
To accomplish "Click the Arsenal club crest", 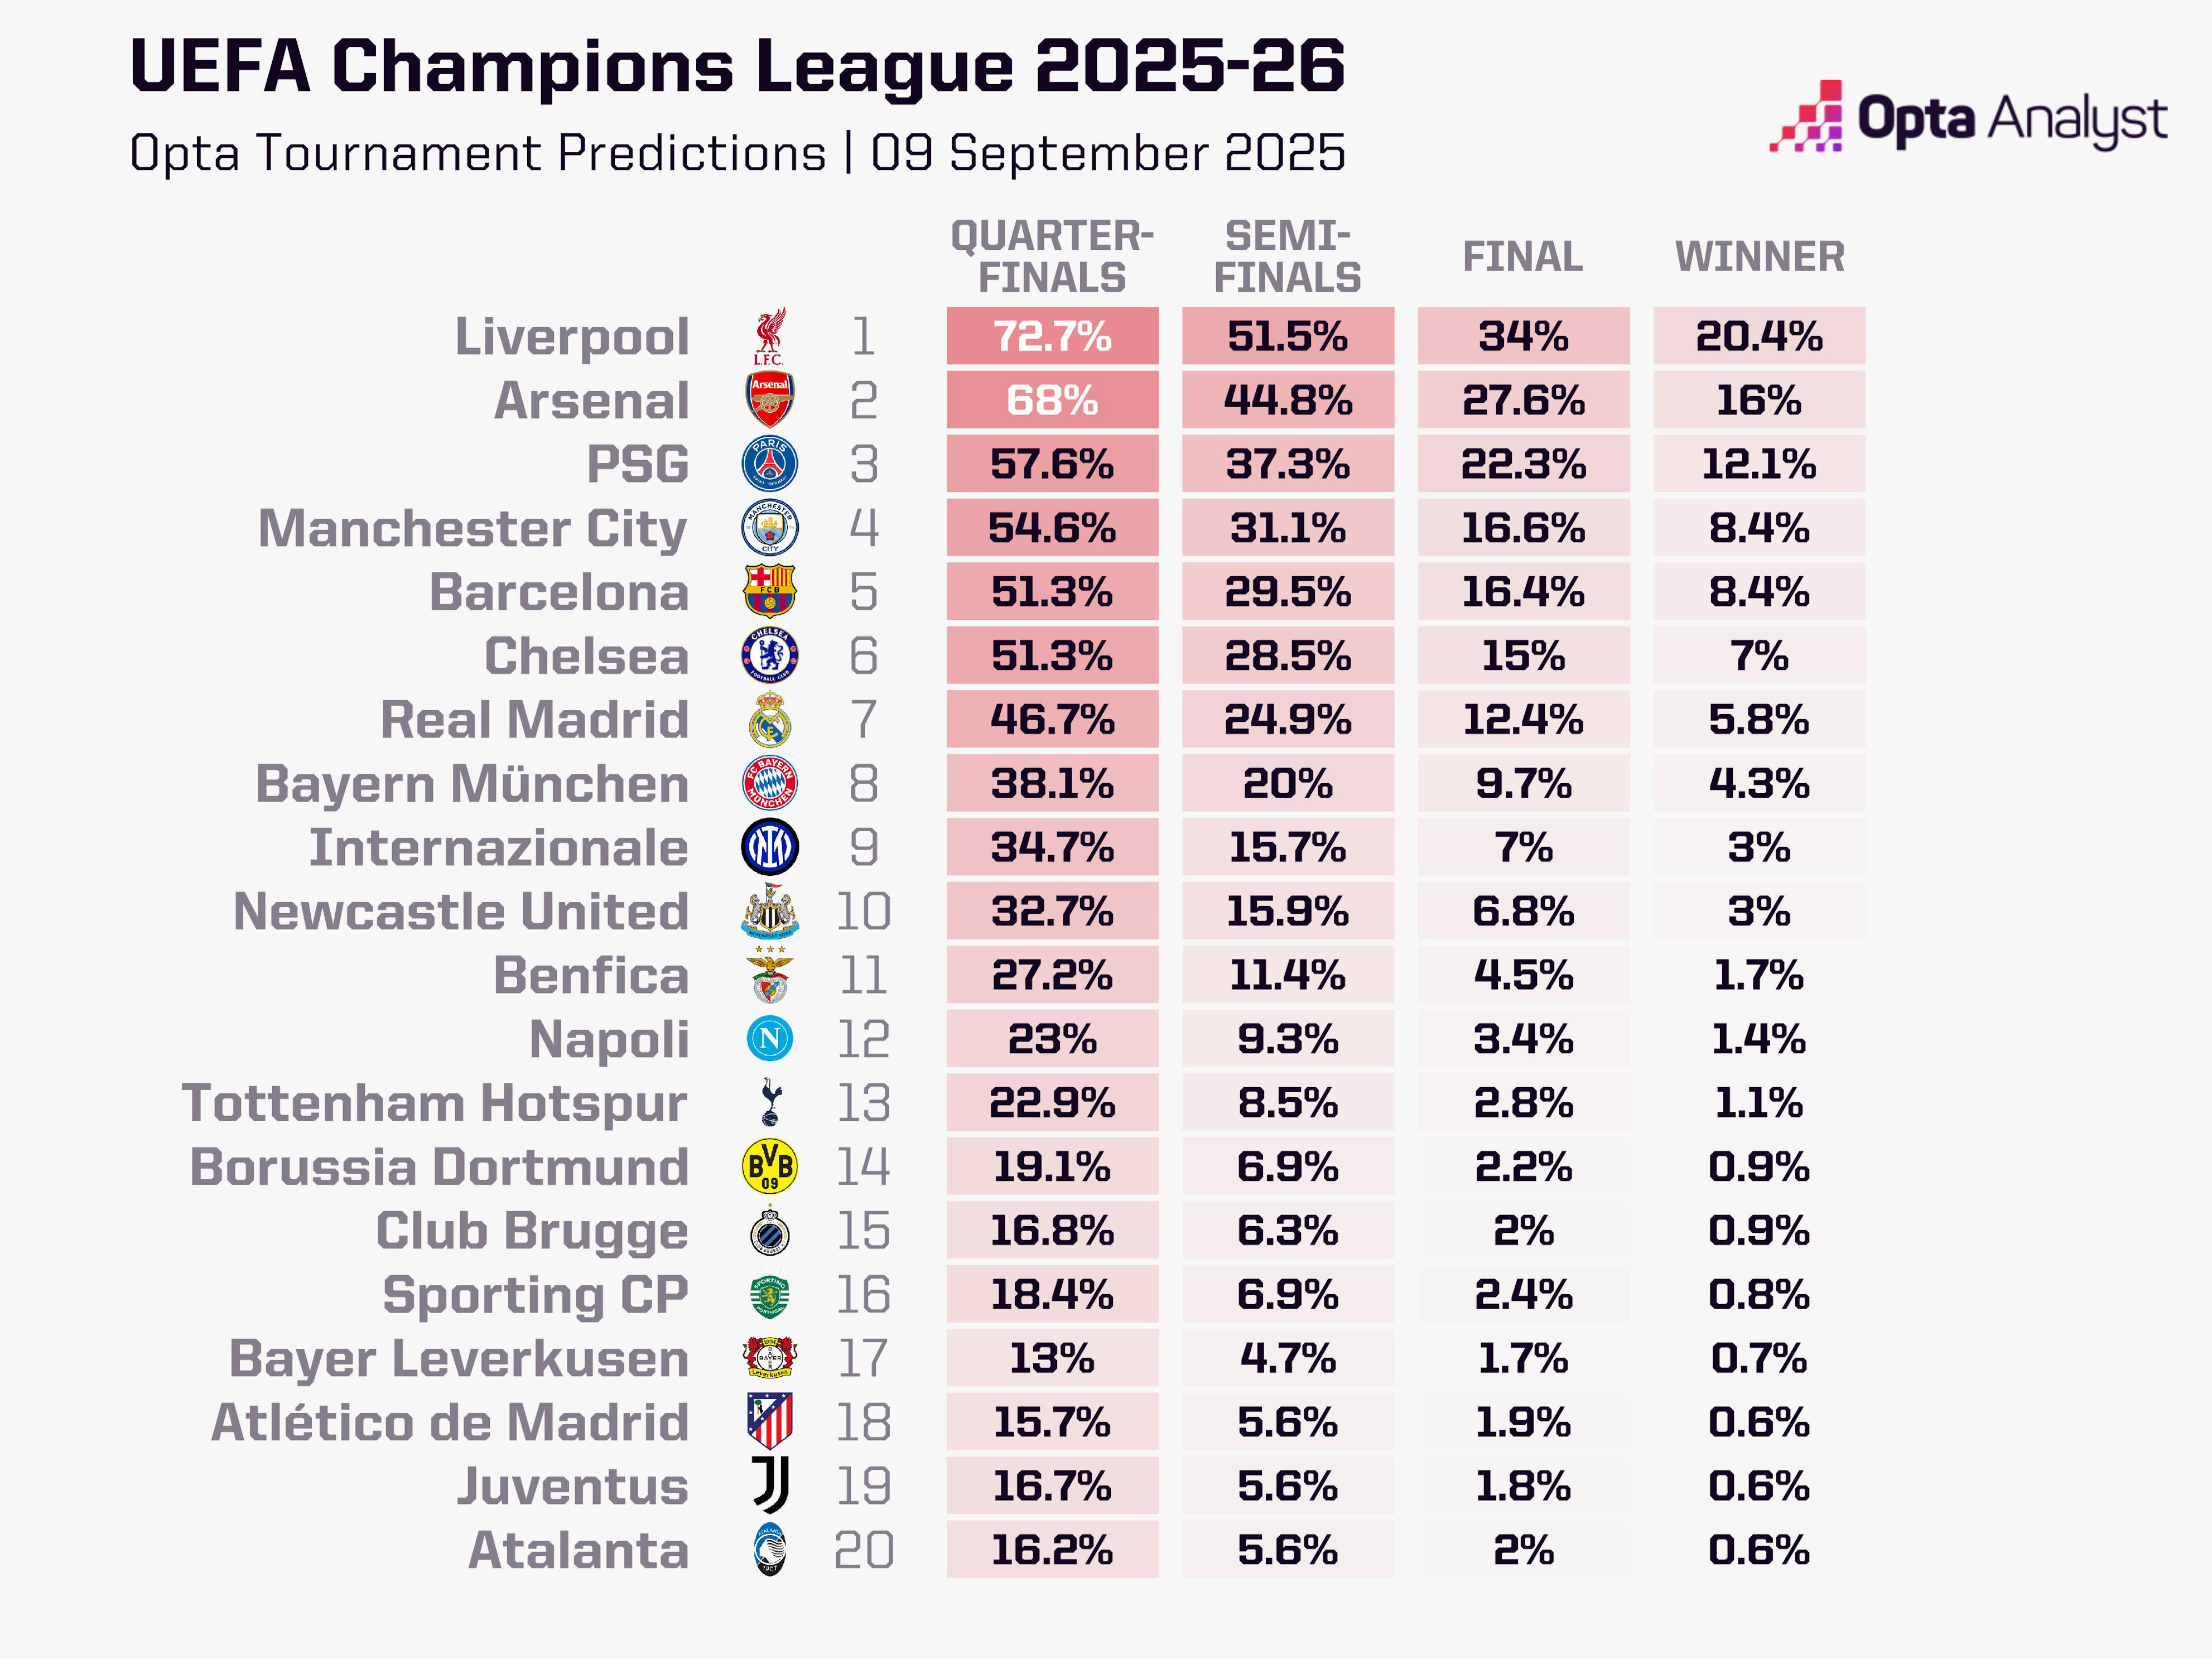I will tap(769, 400).
